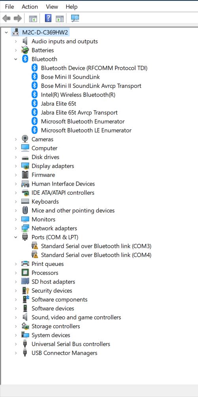Click the Print queues printer icon

coord(25,264)
